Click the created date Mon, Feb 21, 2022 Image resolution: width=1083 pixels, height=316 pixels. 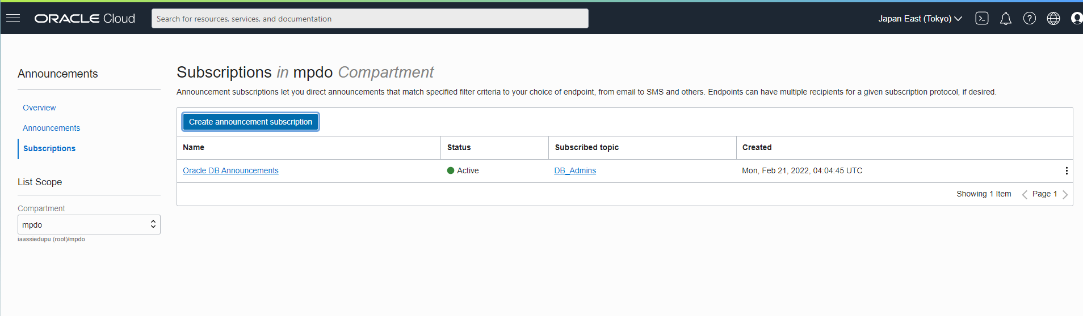pyautogui.click(x=802, y=170)
